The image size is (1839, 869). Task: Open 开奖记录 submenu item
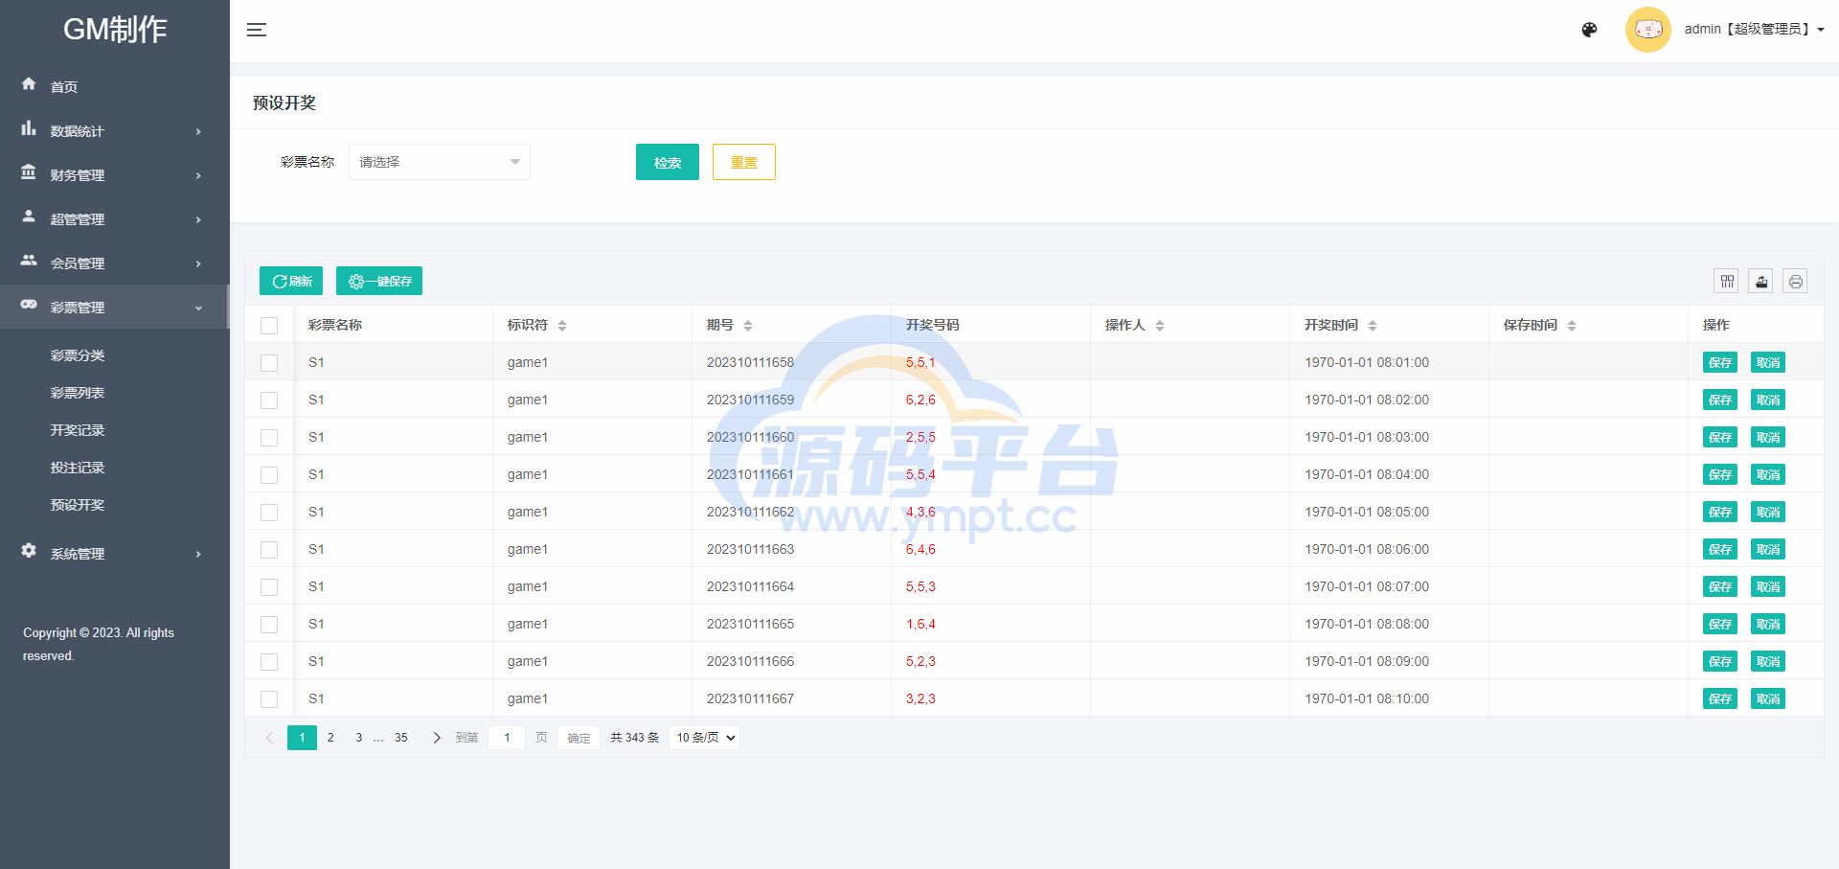coord(78,430)
